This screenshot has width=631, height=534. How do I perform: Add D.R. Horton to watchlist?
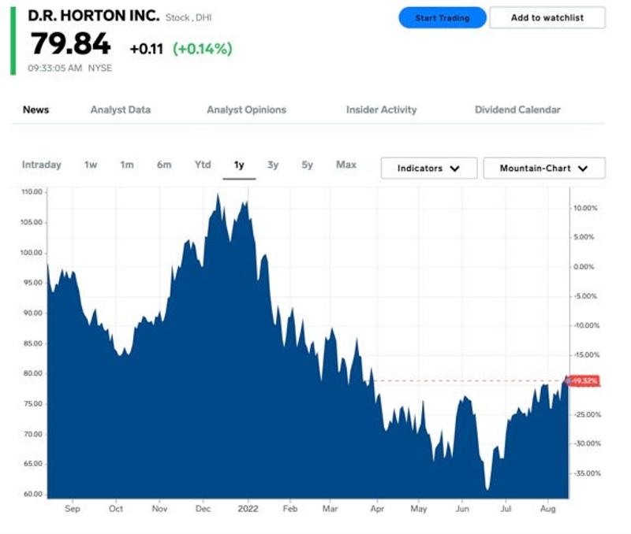(x=547, y=17)
